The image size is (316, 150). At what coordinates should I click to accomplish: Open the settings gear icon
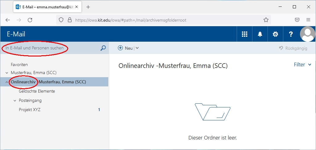(x=275, y=34)
